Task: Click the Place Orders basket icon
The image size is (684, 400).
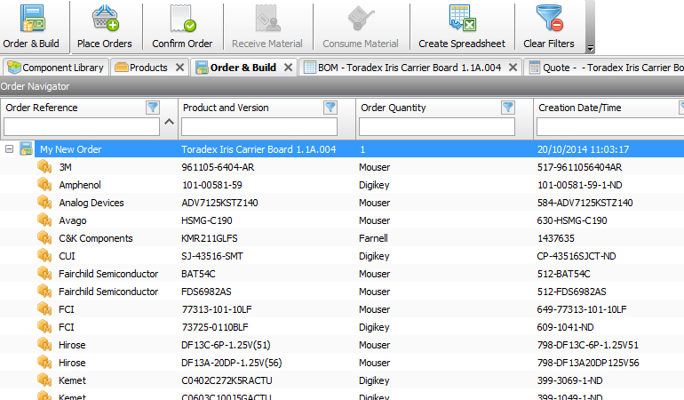Action: coord(105,18)
